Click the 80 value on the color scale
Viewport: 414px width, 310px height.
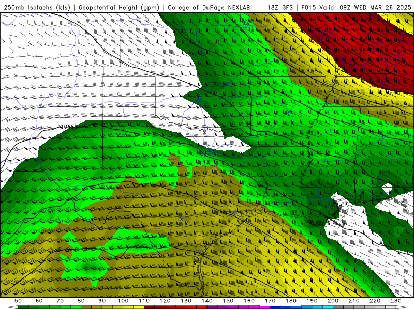coord(81,301)
